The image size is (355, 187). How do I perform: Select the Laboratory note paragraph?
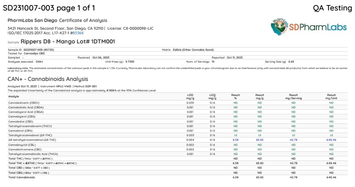click(x=178, y=69)
